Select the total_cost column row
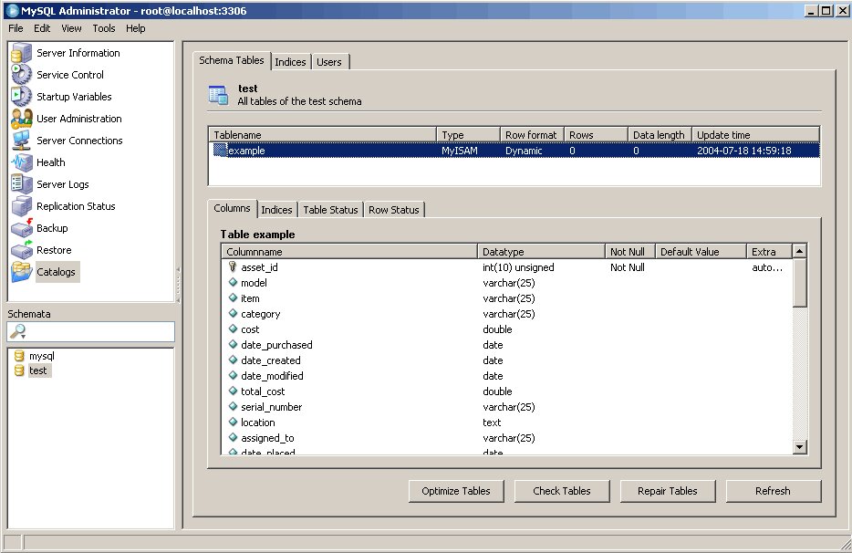 pyautogui.click(x=507, y=391)
